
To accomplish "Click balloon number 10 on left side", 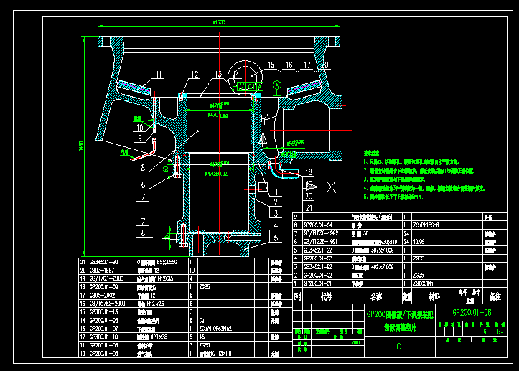I will coord(140,128).
